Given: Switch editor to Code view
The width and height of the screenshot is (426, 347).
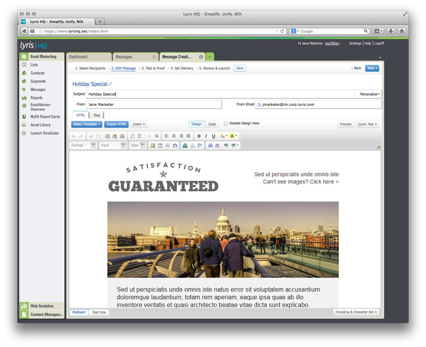Looking at the screenshot, I should click(212, 124).
